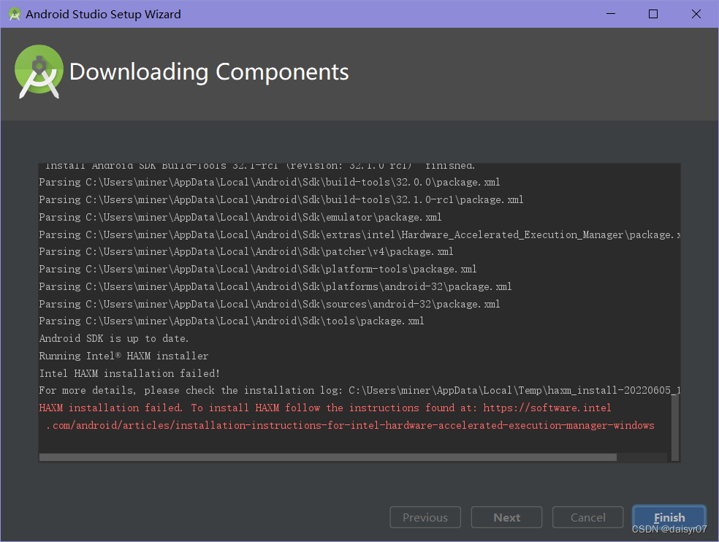Click the Android robot logo in wizard header
This screenshot has width=719, height=542.
click(x=39, y=72)
